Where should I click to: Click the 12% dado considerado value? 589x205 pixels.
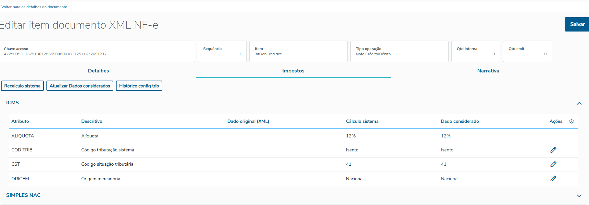point(445,136)
